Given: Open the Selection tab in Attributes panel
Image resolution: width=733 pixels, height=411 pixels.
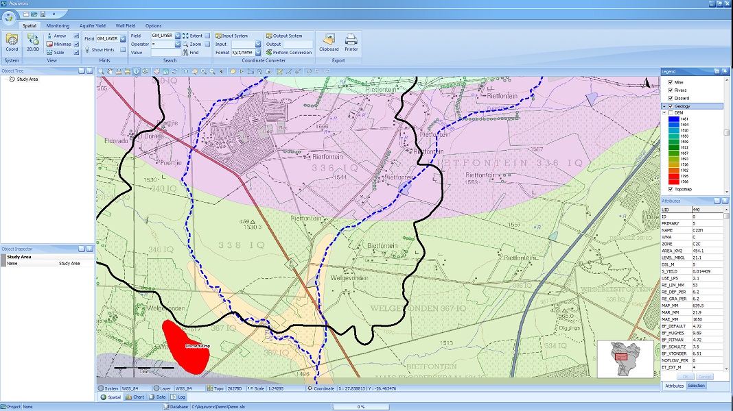Looking at the screenshot, I should 697,386.
